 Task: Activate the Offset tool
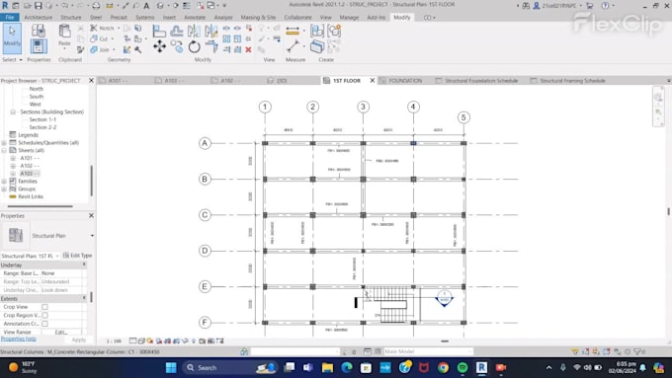[x=176, y=31]
